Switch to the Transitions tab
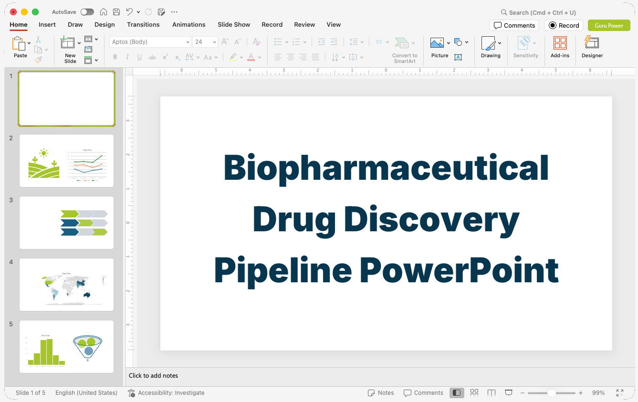This screenshot has height=402, width=638. click(x=143, y=24)
